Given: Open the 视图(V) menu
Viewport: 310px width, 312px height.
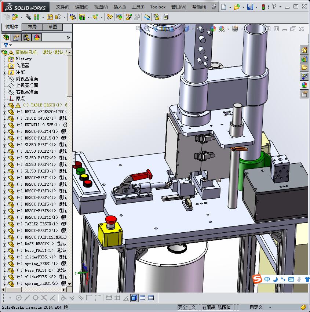Looking at the screenshot, I should [101, 7].
